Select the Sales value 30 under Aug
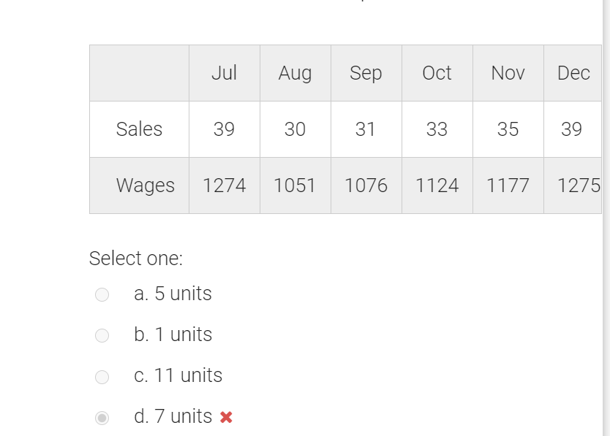This screenshot has width=610, height=436. [x=295, y=129]
